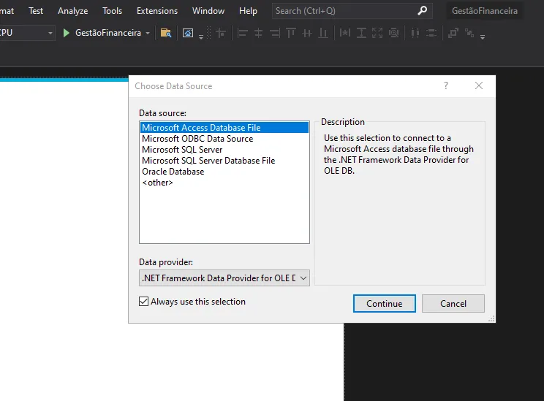Open layout toolbar overflow options arrow
Image resolution: width=544 pixels, height=401 pixels.
[483, 37]
